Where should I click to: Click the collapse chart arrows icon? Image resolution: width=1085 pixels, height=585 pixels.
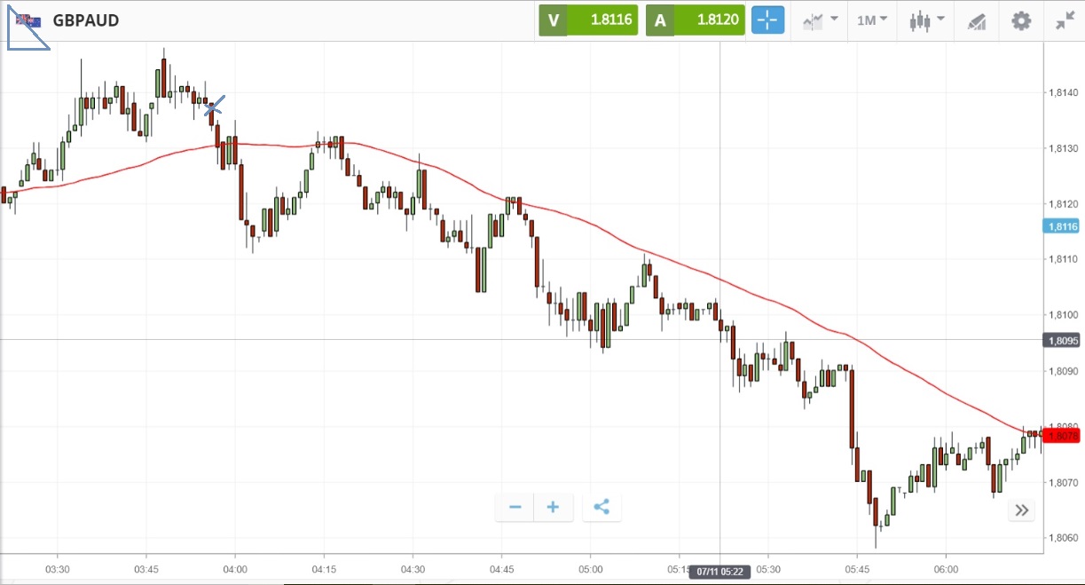click(1065, 20)
